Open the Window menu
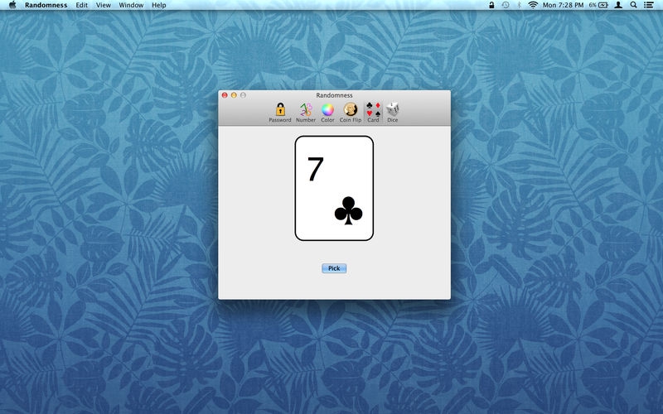Image resolution: width=663 pixels, height=414 pixels. tap(131, 5)
